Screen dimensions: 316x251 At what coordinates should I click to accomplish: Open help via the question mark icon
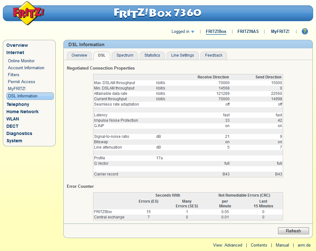point(305,31)
